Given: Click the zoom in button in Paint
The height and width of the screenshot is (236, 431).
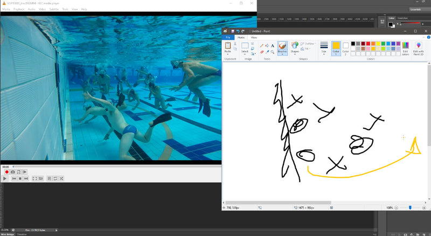Looking at the screenshot, I should tap(424, 207).
